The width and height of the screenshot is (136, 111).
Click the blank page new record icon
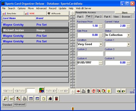point(44,99)
